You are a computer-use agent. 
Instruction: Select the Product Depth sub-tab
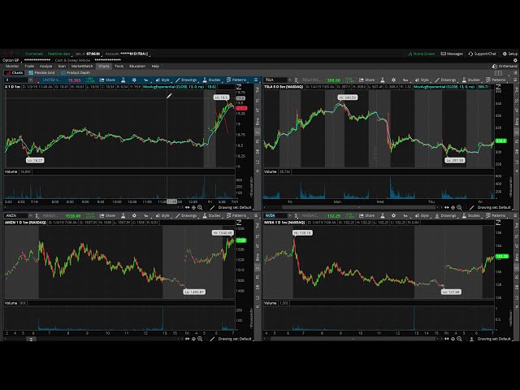[x=76, y=72]
